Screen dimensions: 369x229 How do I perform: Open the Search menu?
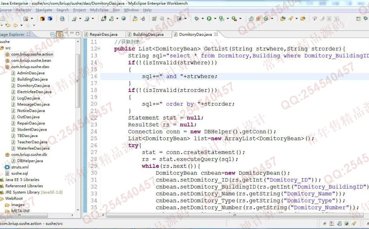coord(63,10)
